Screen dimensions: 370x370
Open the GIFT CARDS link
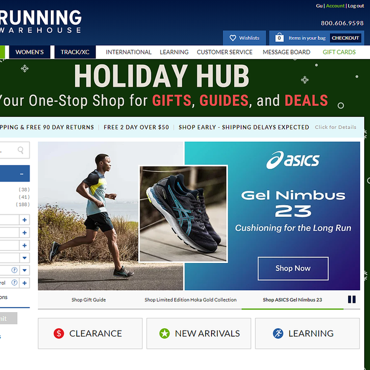pyautogui.click(x=339, y=52)
